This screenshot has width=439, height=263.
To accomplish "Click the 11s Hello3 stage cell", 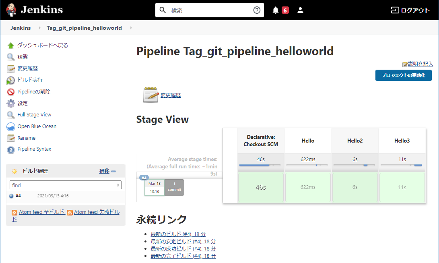I will [x=402, y=187].
